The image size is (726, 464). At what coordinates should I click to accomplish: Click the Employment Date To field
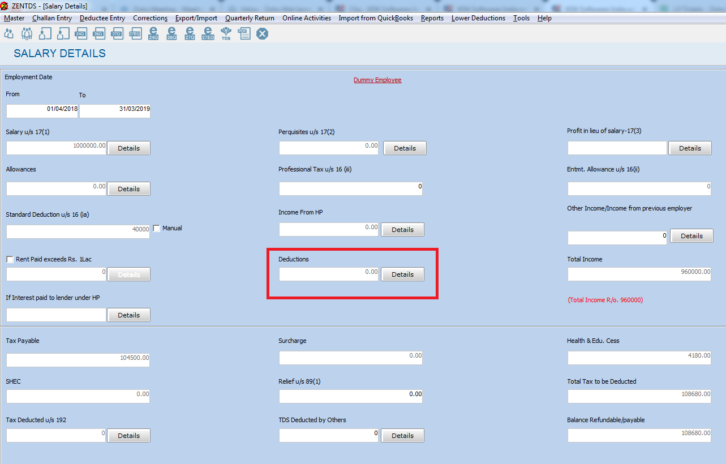point(115,111)
